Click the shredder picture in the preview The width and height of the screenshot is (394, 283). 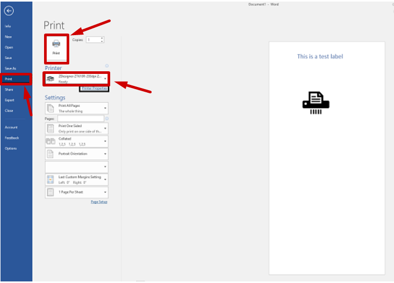315,102
